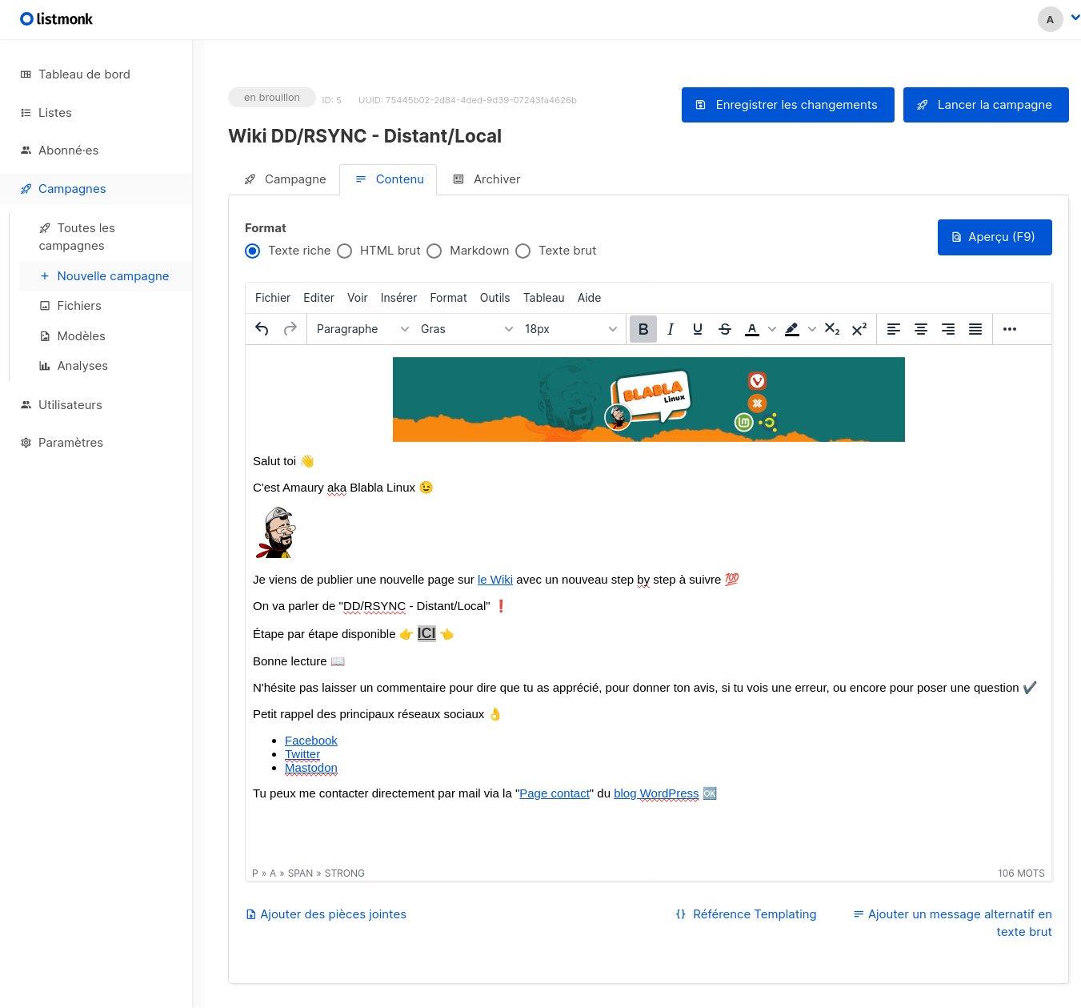Open the text color picker arrow
1081x1008 pixels.
pyautogui.click(x=772, y=329)
